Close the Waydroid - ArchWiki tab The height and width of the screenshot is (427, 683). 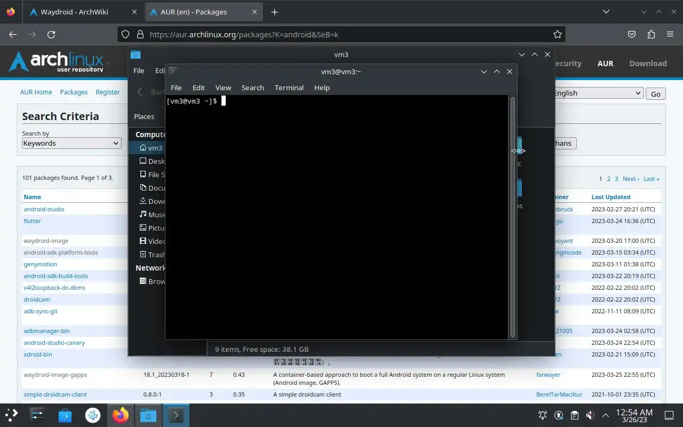click(134, 12)
